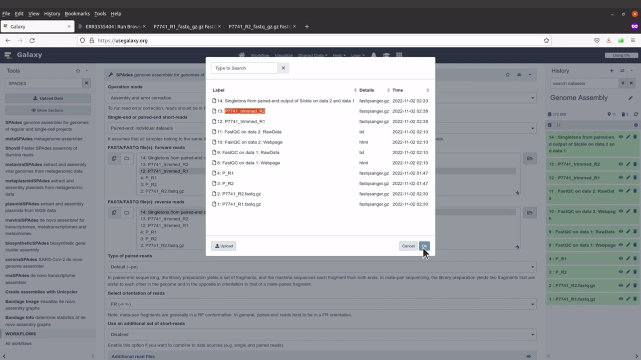Reload the page in Firefox
The width and height of the screenshot is (641, 360).
32,40
